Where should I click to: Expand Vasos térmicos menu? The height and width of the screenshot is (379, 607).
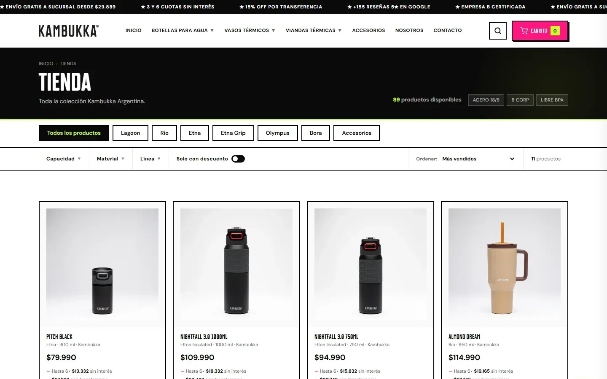point(250,30)
